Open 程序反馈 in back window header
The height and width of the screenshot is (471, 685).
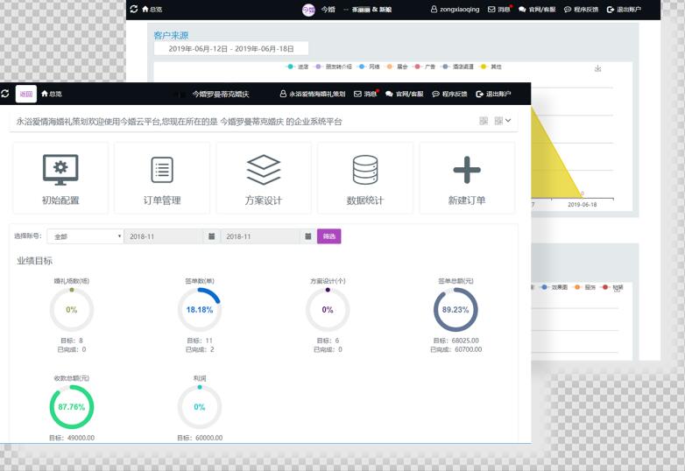(x=581, y=9)
